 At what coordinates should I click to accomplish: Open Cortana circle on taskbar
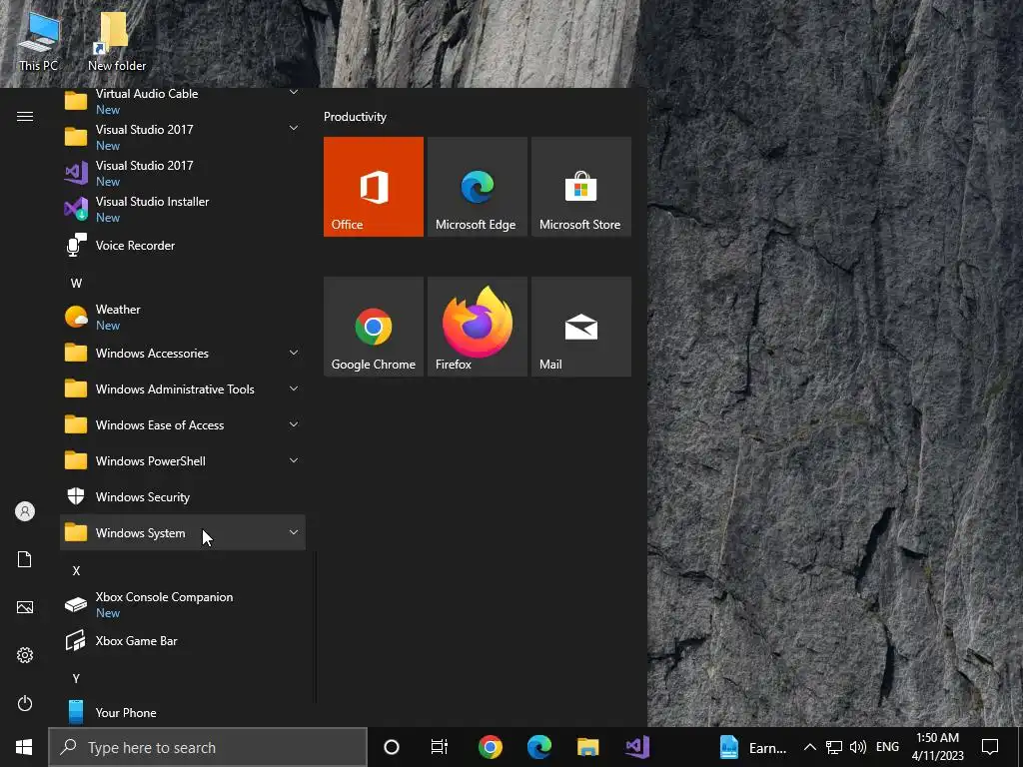pyautogui.click(x=392, y=747)
